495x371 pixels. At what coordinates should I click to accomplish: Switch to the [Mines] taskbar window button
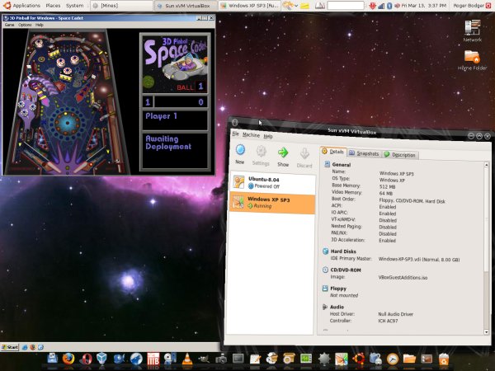pyautogui.click(x=121, y=6)
